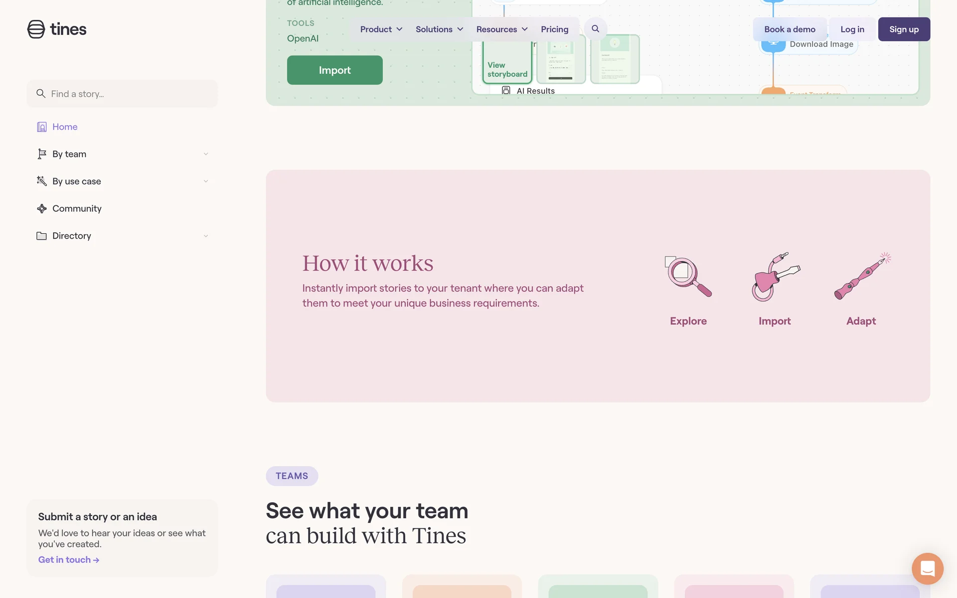Expand the By use case section

click(205, 181)
